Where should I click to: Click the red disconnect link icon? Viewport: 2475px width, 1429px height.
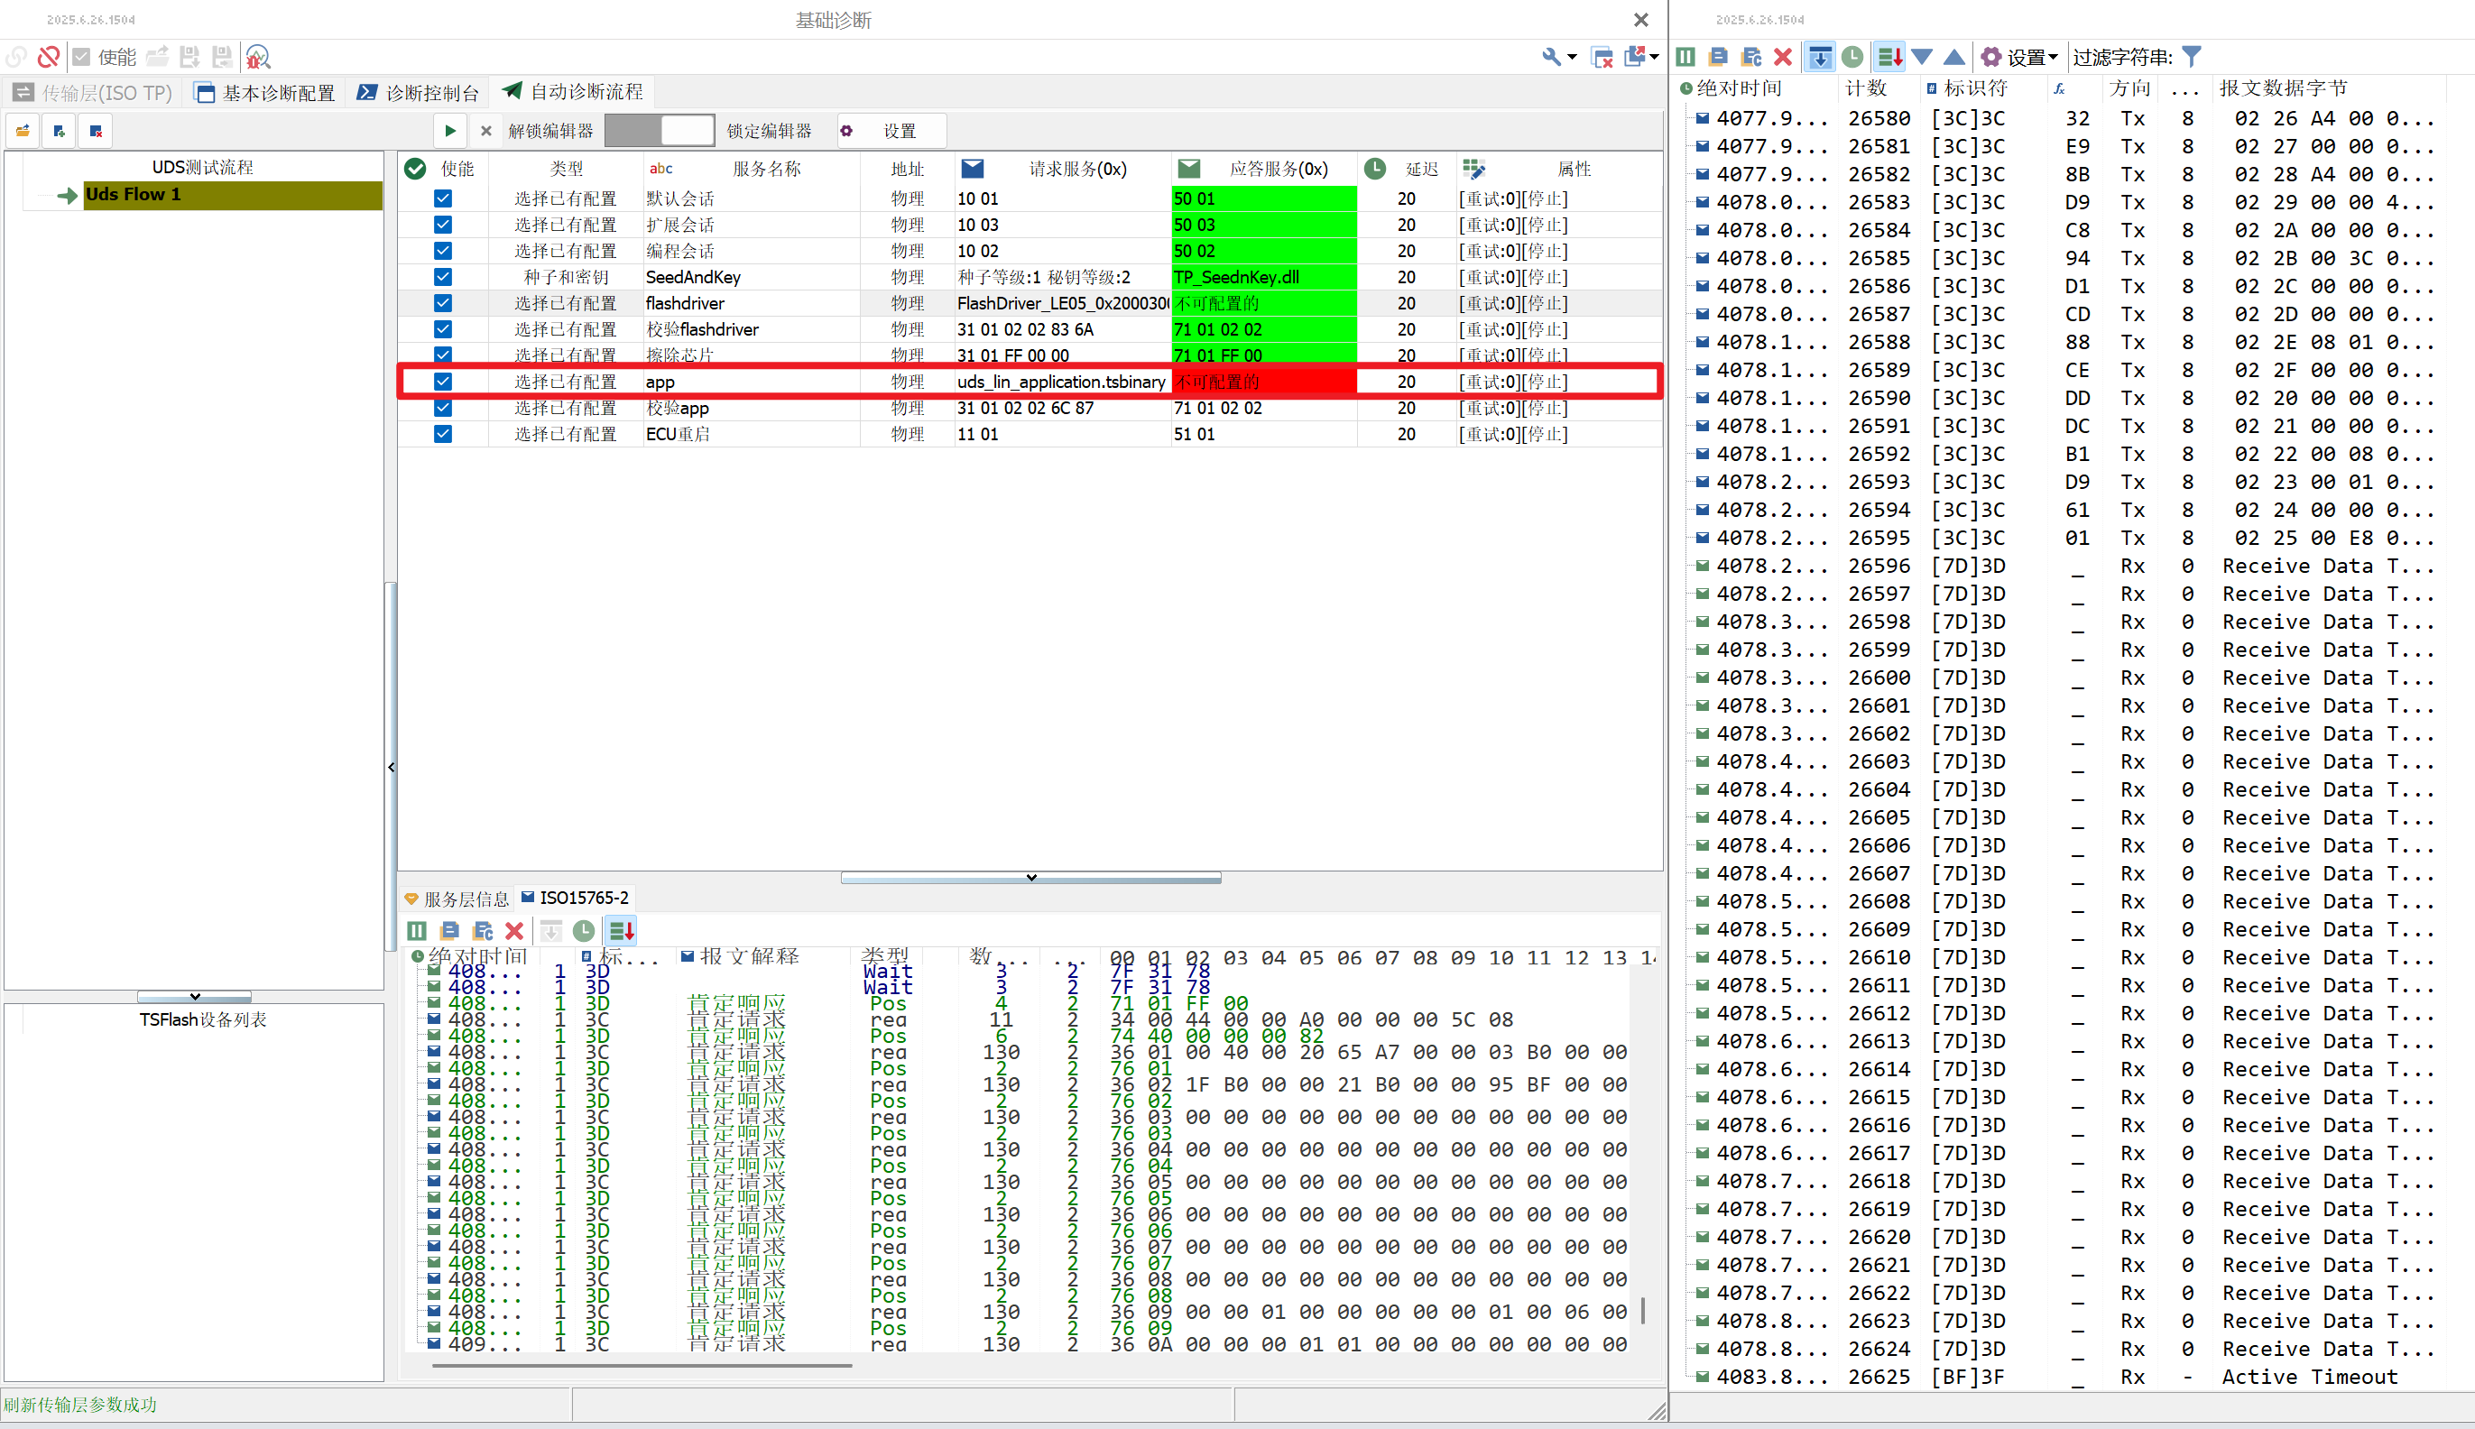pos(48,57)
